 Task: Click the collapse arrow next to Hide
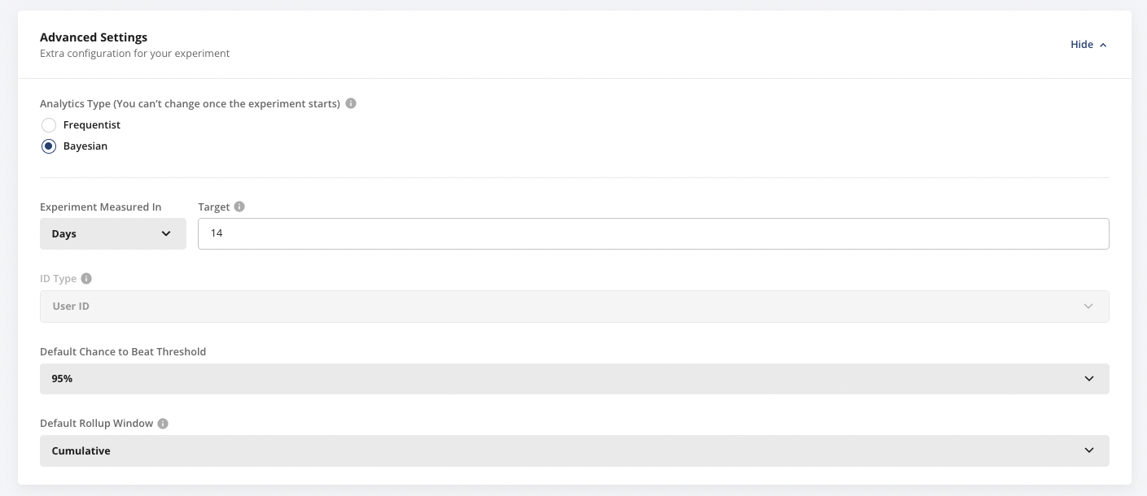1103,45
